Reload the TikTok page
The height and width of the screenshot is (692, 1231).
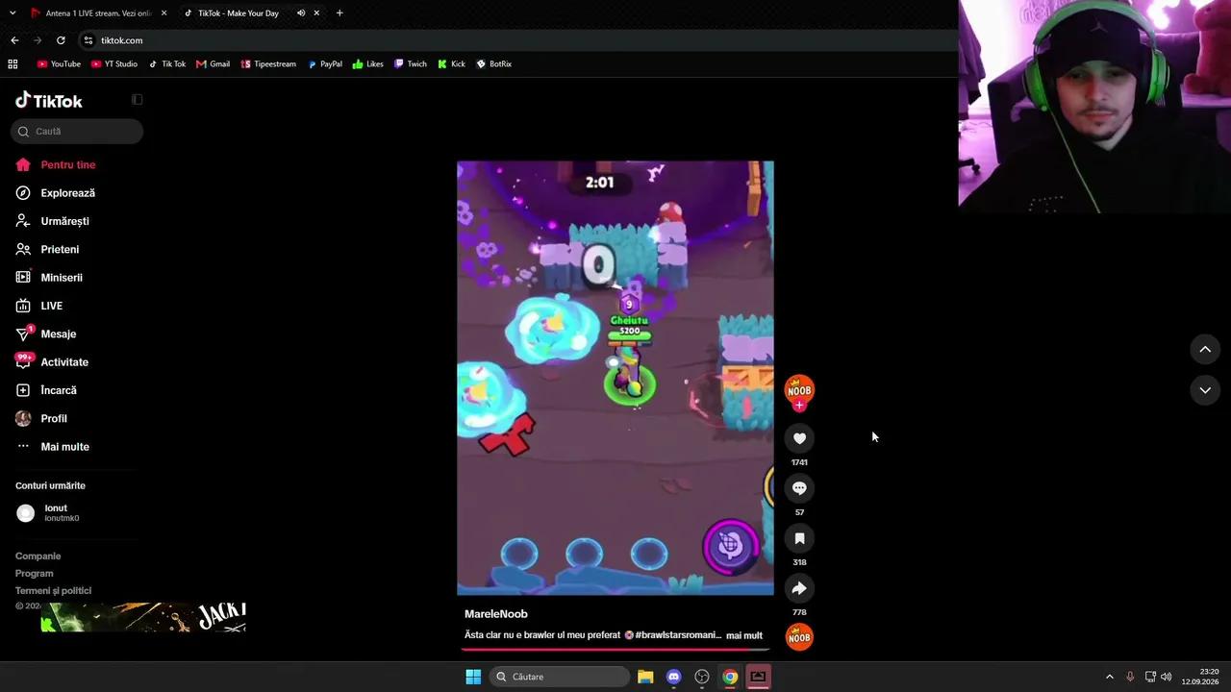click(x=61, y=40)
